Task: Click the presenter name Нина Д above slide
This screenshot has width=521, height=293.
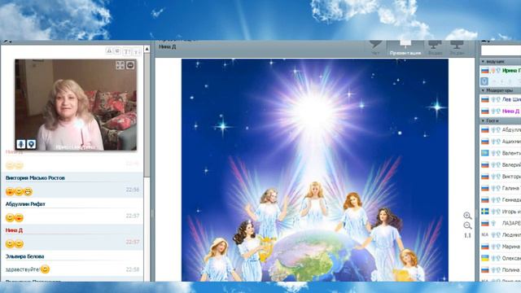Action: pos(167,47)
